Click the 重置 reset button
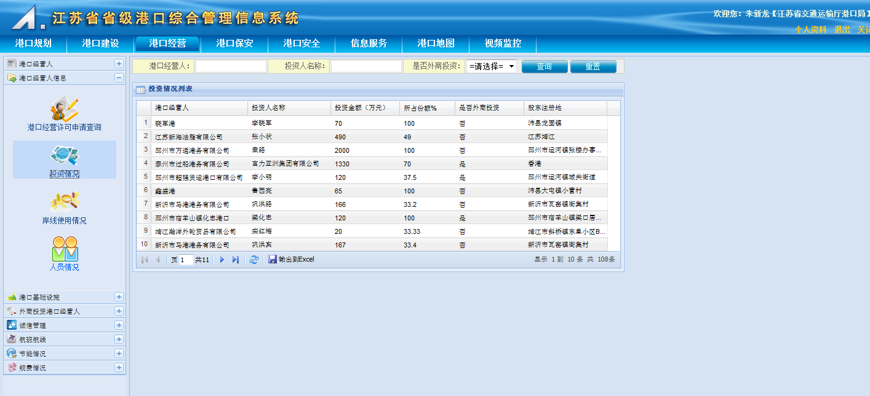 (x=593, y=66)
